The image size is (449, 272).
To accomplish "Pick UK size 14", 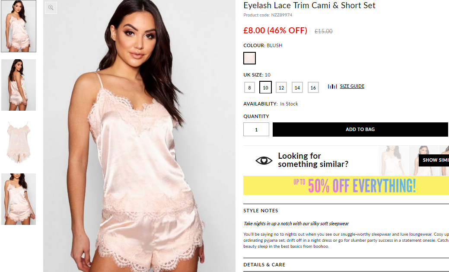I will click(x=297, y=87).
